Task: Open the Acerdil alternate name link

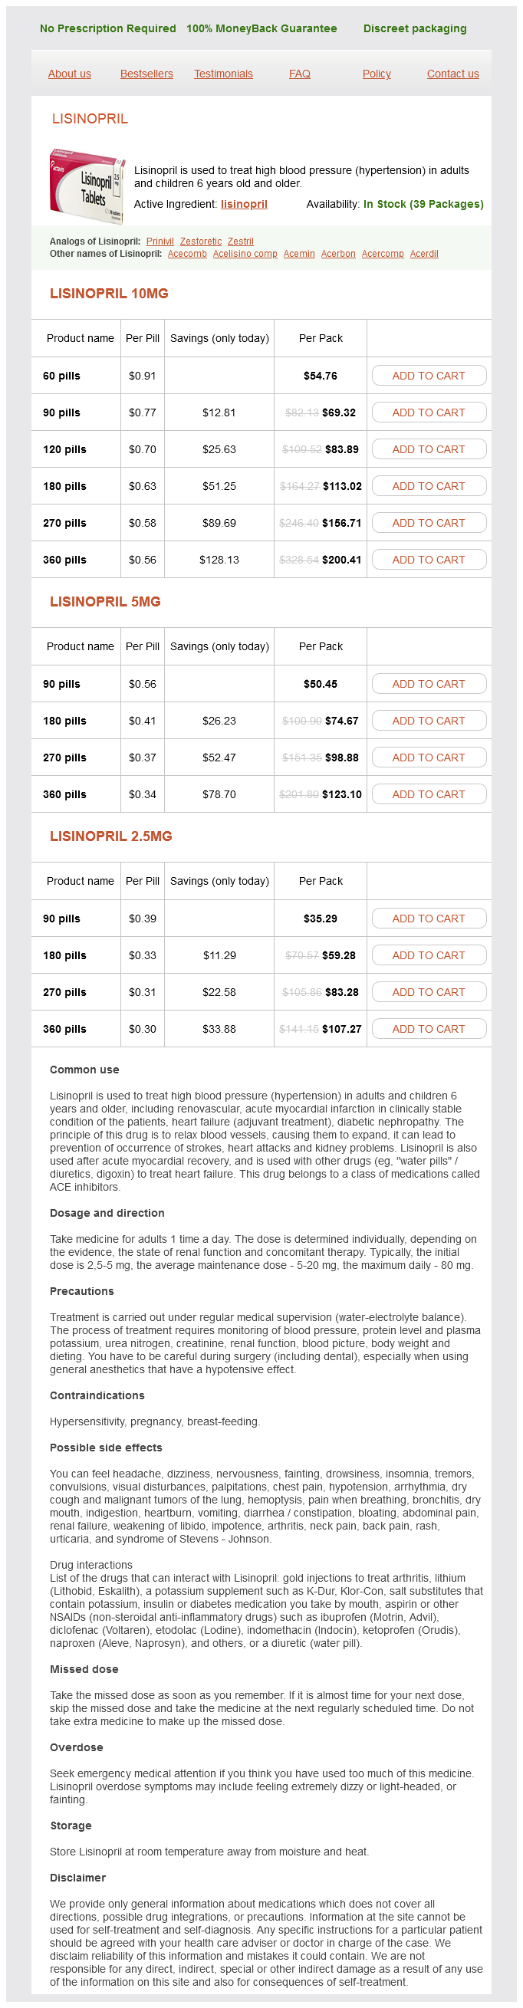Action: 424,254
